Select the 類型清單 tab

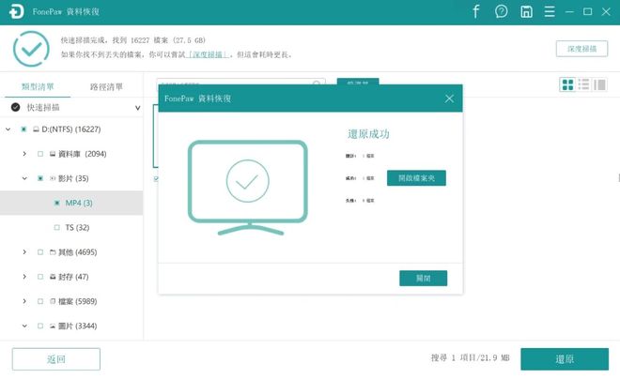click(37, 86)
